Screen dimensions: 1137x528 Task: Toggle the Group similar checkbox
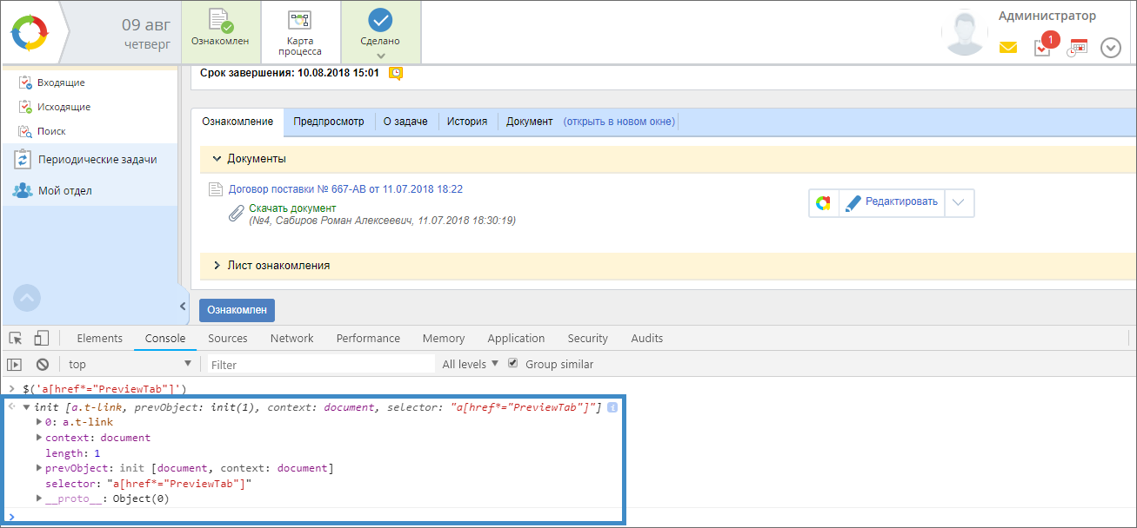coord(513,364)
